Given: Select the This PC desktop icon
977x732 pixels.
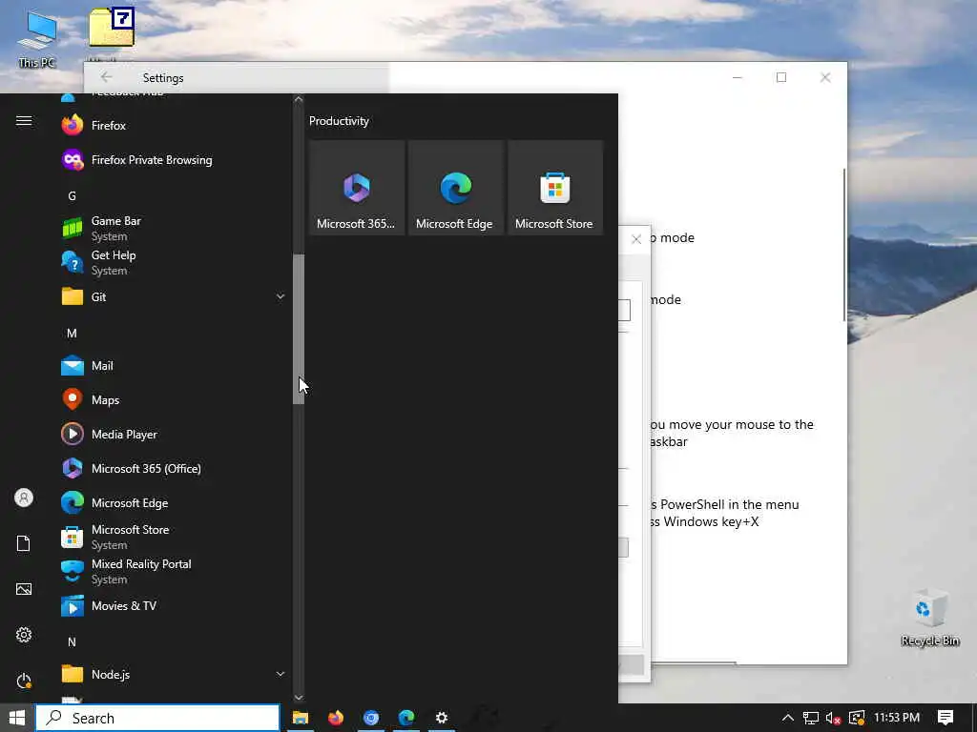Looking at the screenshot, I should (x=37, y=40).
